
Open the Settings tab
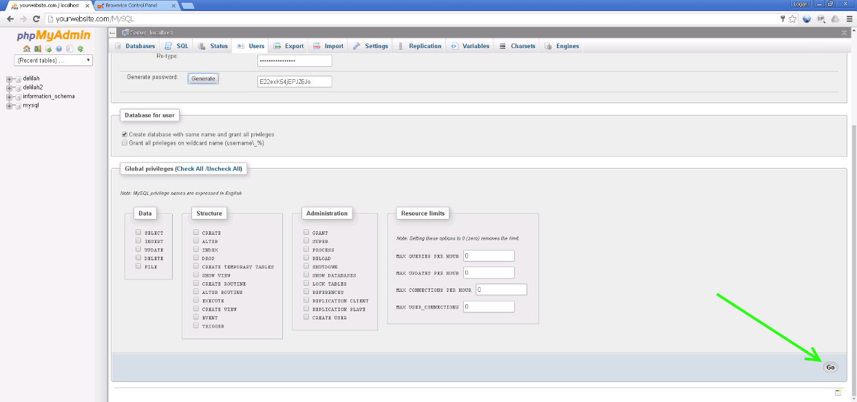(x=370, y=46)
